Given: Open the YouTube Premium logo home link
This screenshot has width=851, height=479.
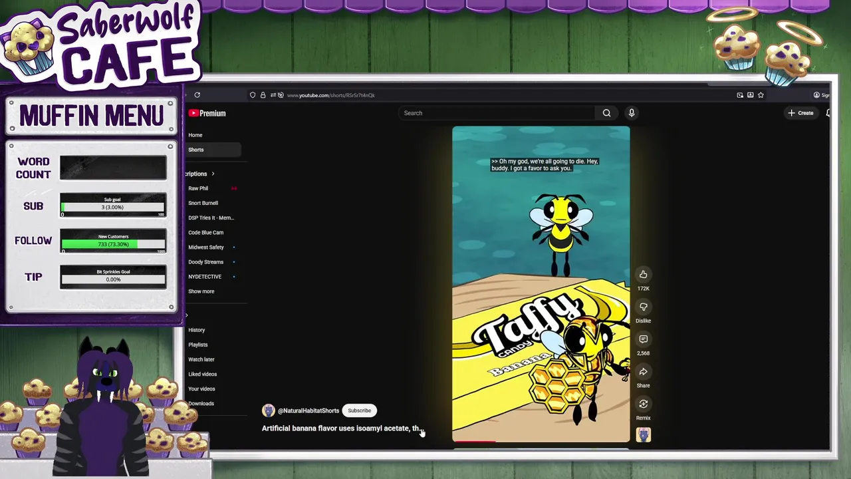Looking at the screenshot, I should [207, 113].
